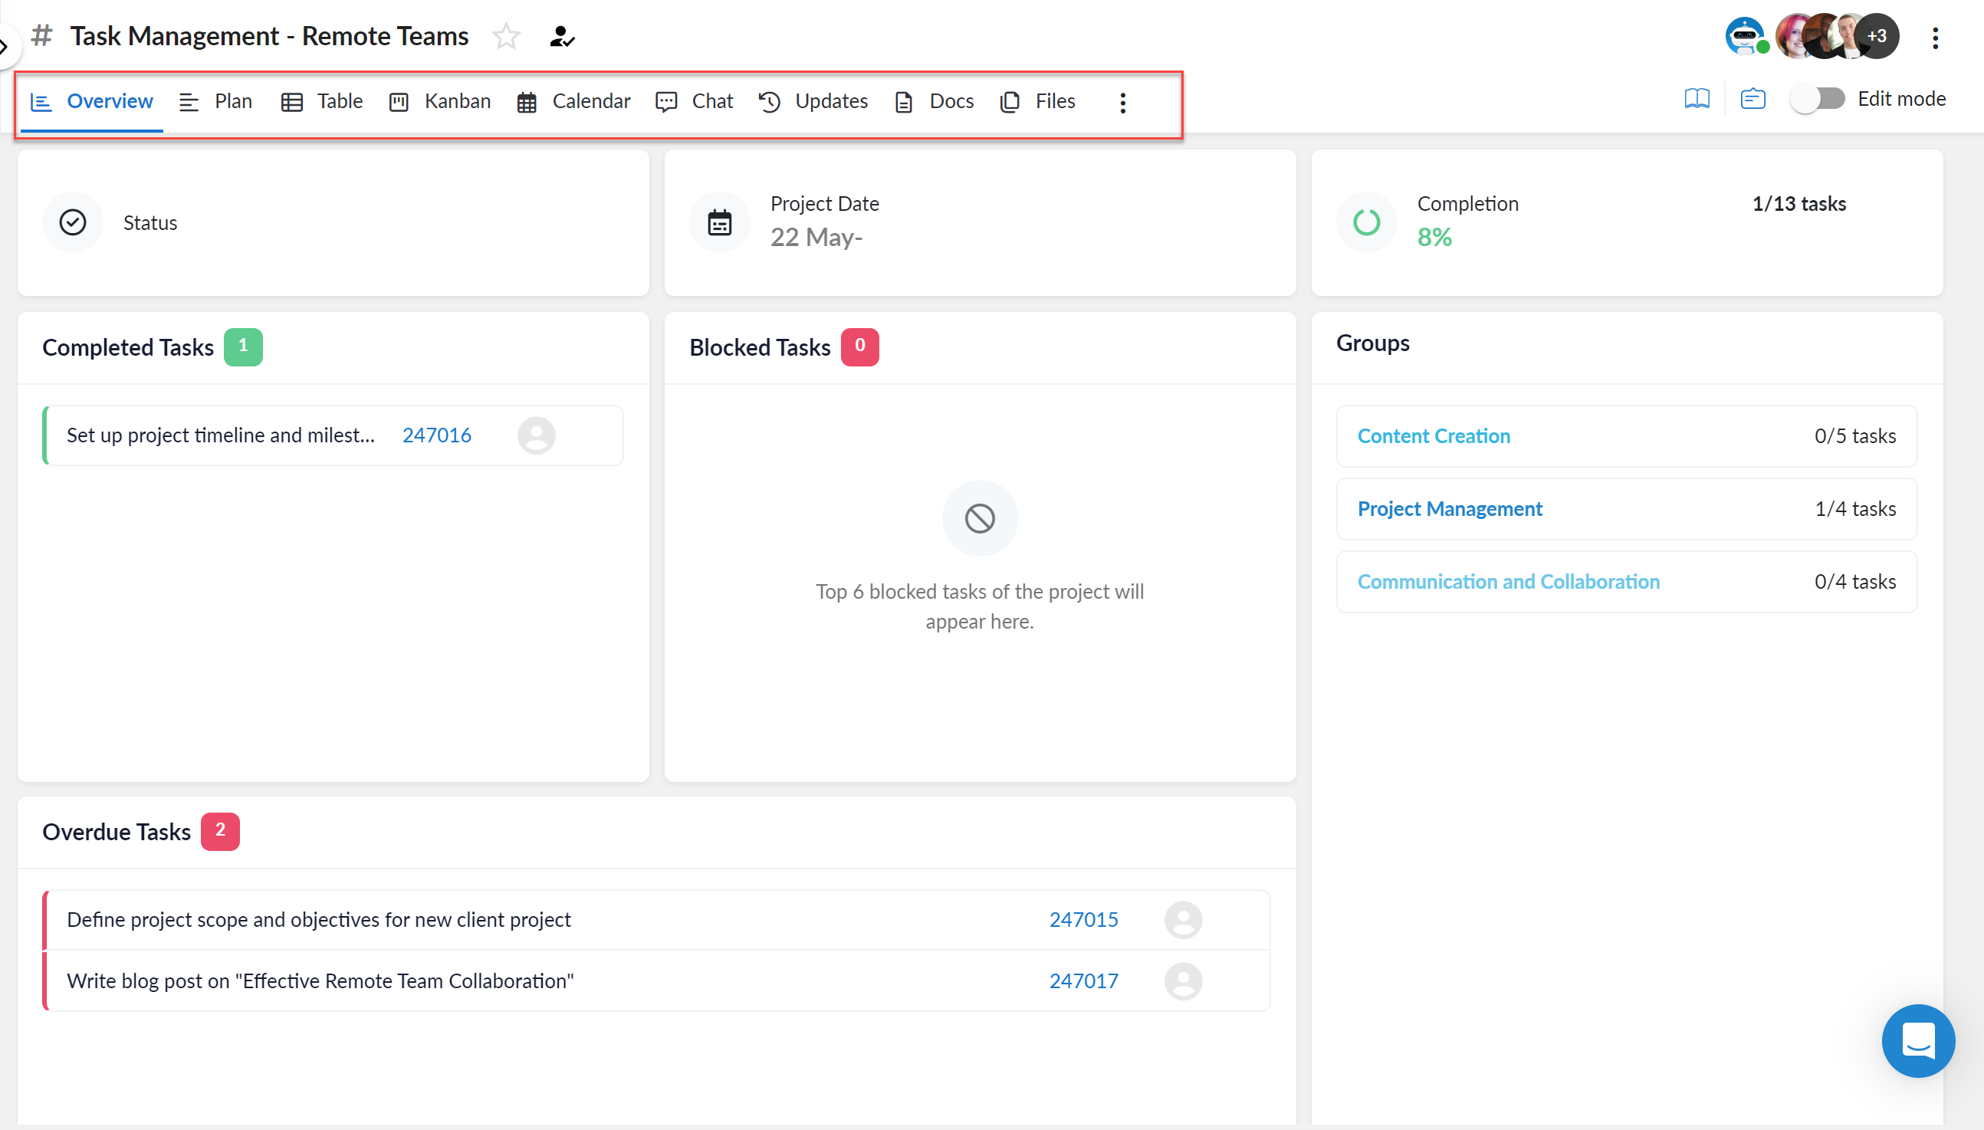
Task: Expand the Content Creation group
Action: pos(1433,435)
